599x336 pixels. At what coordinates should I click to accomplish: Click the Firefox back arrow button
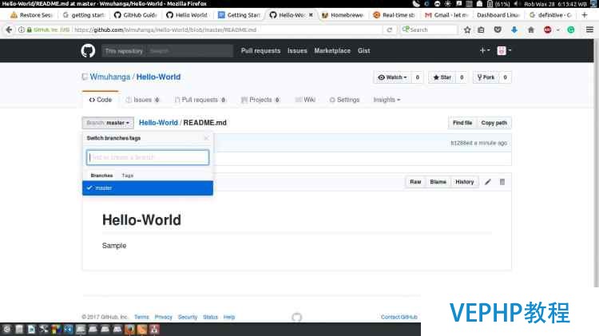(x=9, y=30)
